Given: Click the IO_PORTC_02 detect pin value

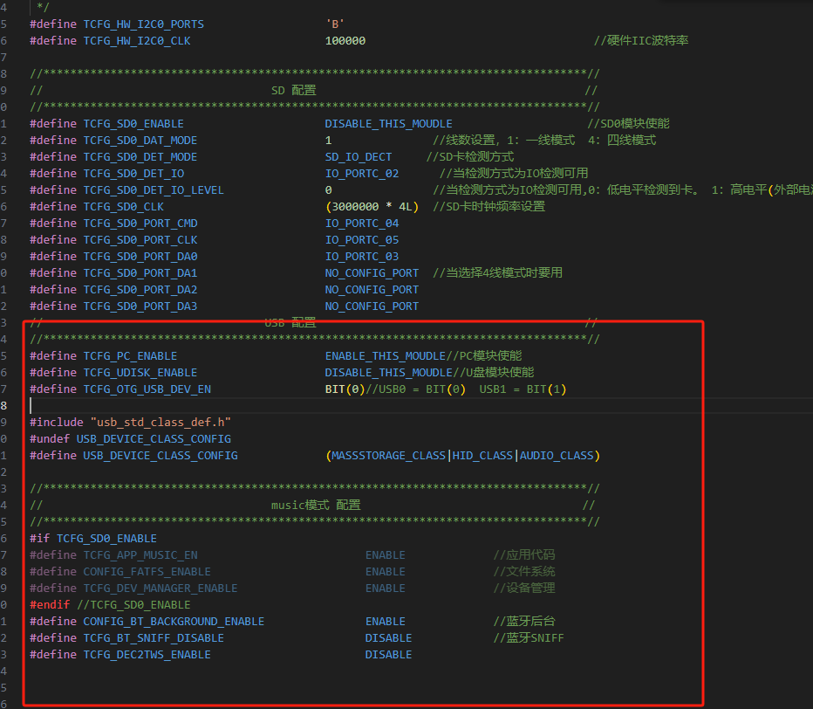Looking at the screenshot, I should [x=362, y=174].
